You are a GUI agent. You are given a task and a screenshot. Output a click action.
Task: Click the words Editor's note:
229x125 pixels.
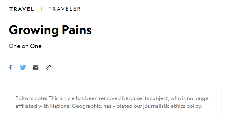(x=31, y=98)
